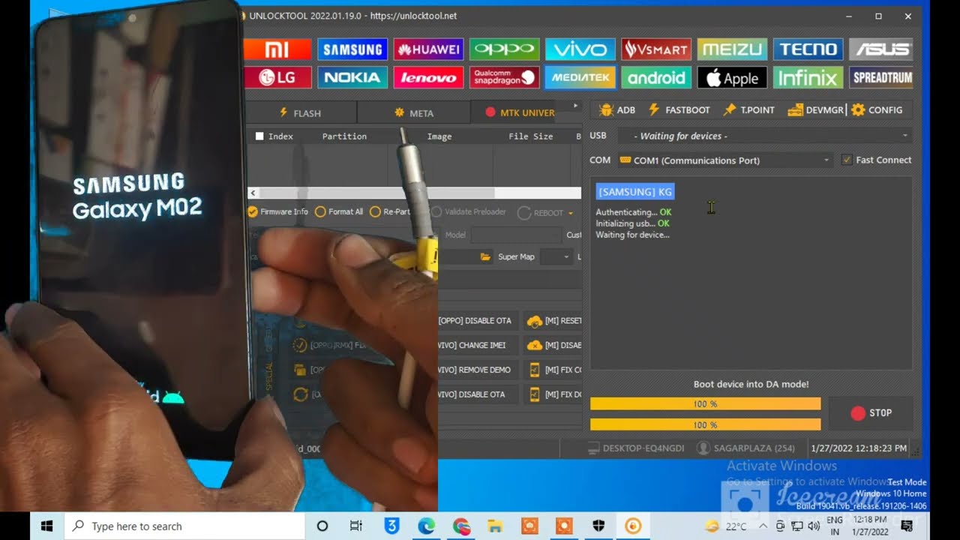Toggle the Re-Partition option

(390, 211)
